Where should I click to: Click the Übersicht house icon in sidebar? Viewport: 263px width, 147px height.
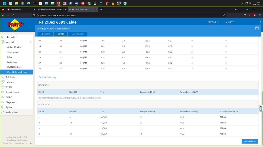pos(3,37)
